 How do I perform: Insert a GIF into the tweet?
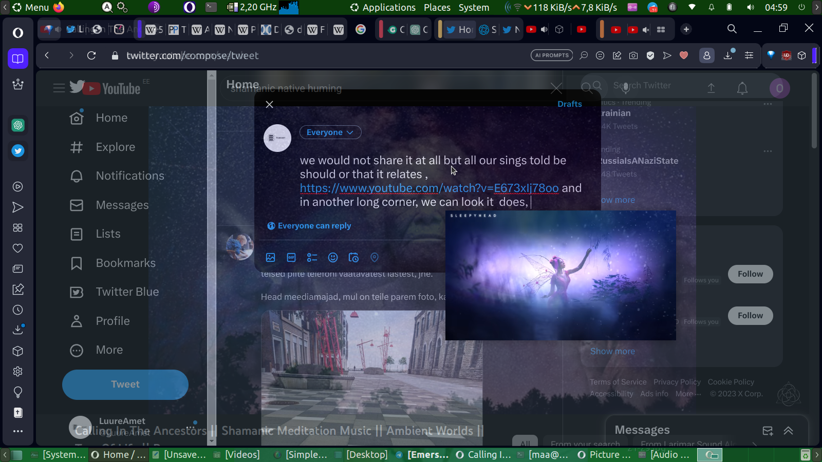(291, 258)
